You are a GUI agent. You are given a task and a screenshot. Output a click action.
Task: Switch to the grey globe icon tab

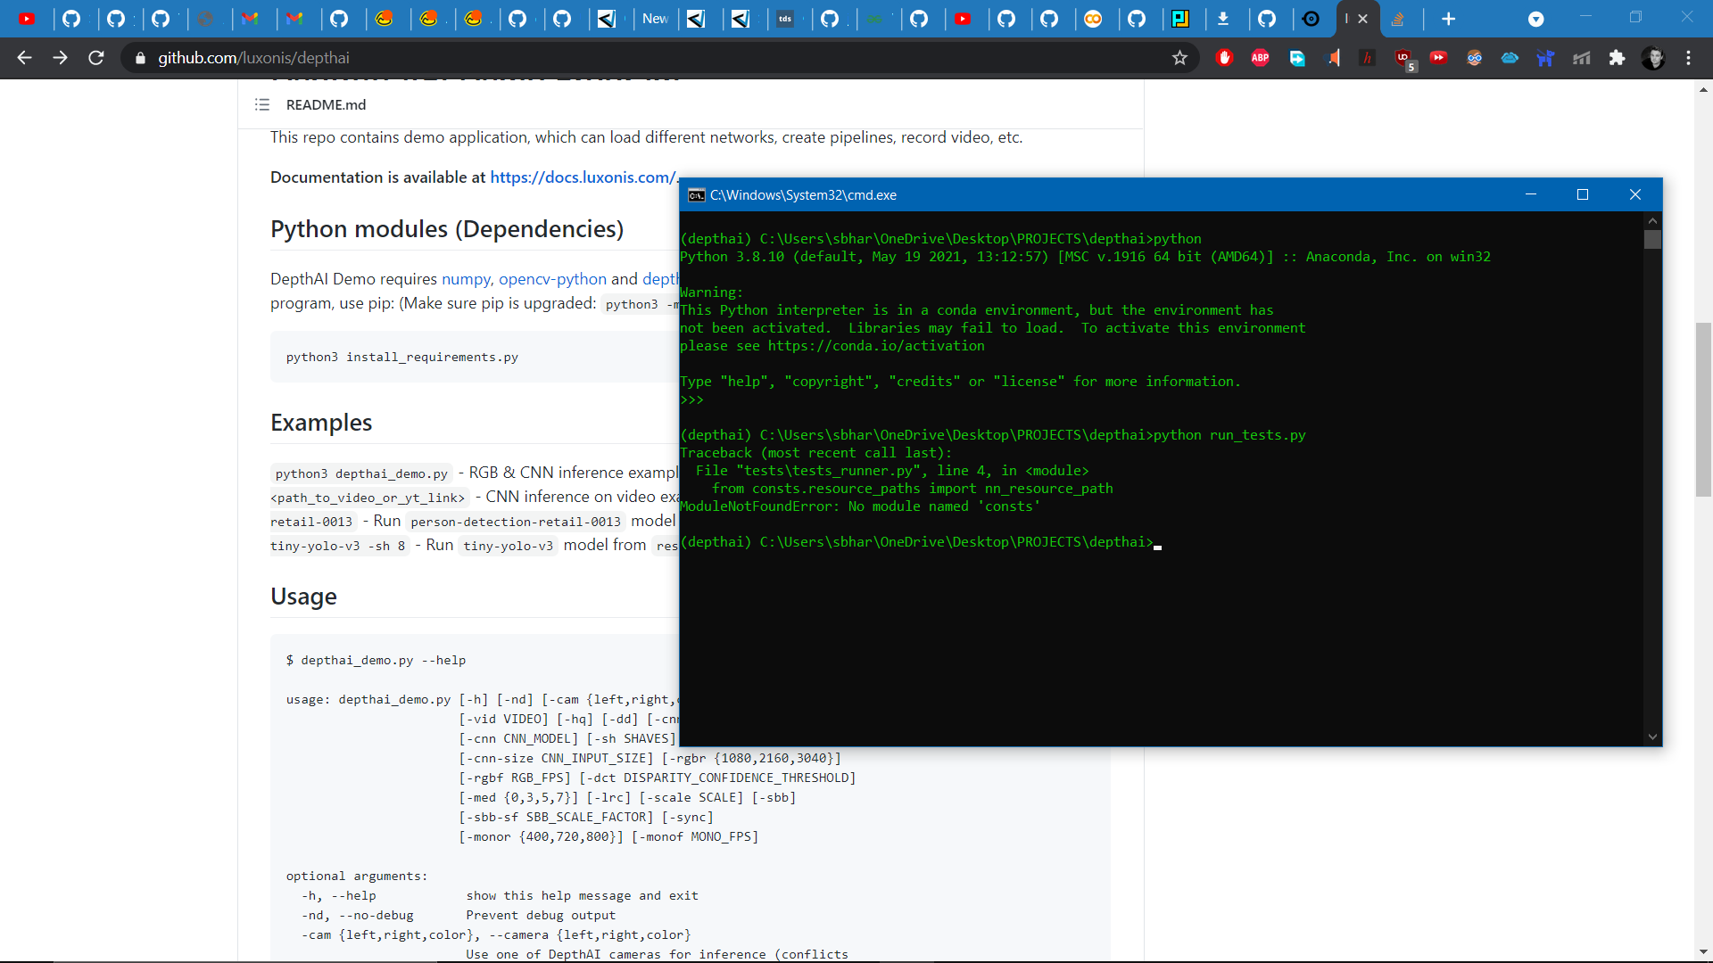point(206,19)
